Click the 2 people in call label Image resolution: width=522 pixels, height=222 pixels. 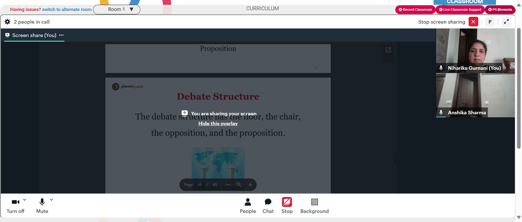pyautogui.click(x=32, y=22)
